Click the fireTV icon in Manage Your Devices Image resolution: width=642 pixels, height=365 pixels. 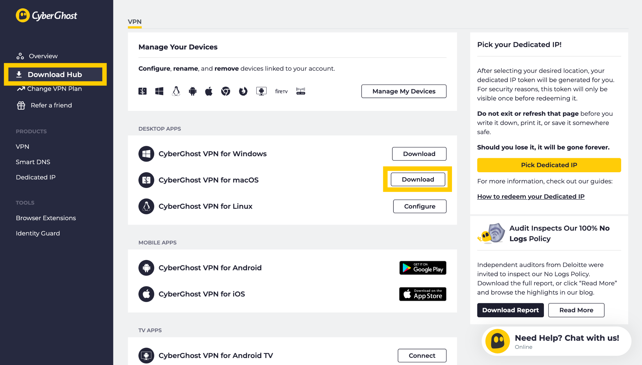281,91
